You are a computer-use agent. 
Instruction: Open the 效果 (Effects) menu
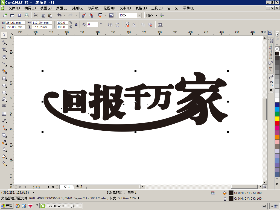tap(94, 8)
